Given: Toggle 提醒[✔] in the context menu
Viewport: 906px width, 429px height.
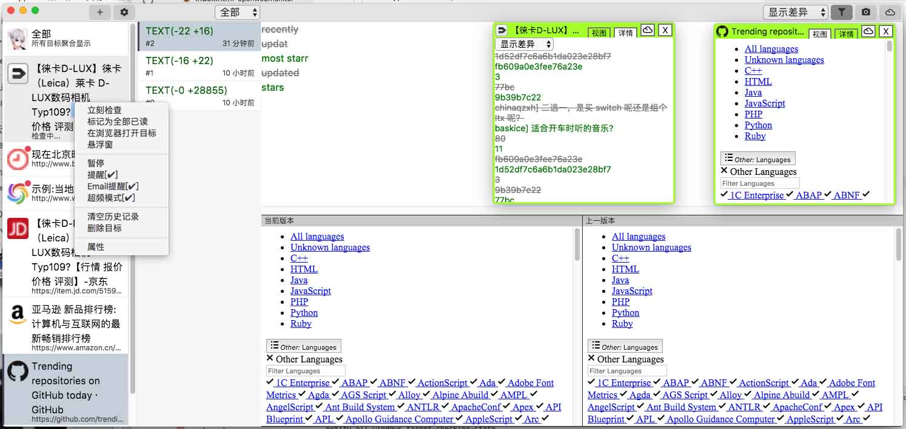Looking at the screenshot, I should pyautogui.click(x=102, y=175).
